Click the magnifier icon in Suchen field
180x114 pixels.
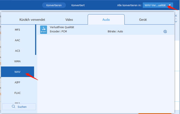(13, 107)
